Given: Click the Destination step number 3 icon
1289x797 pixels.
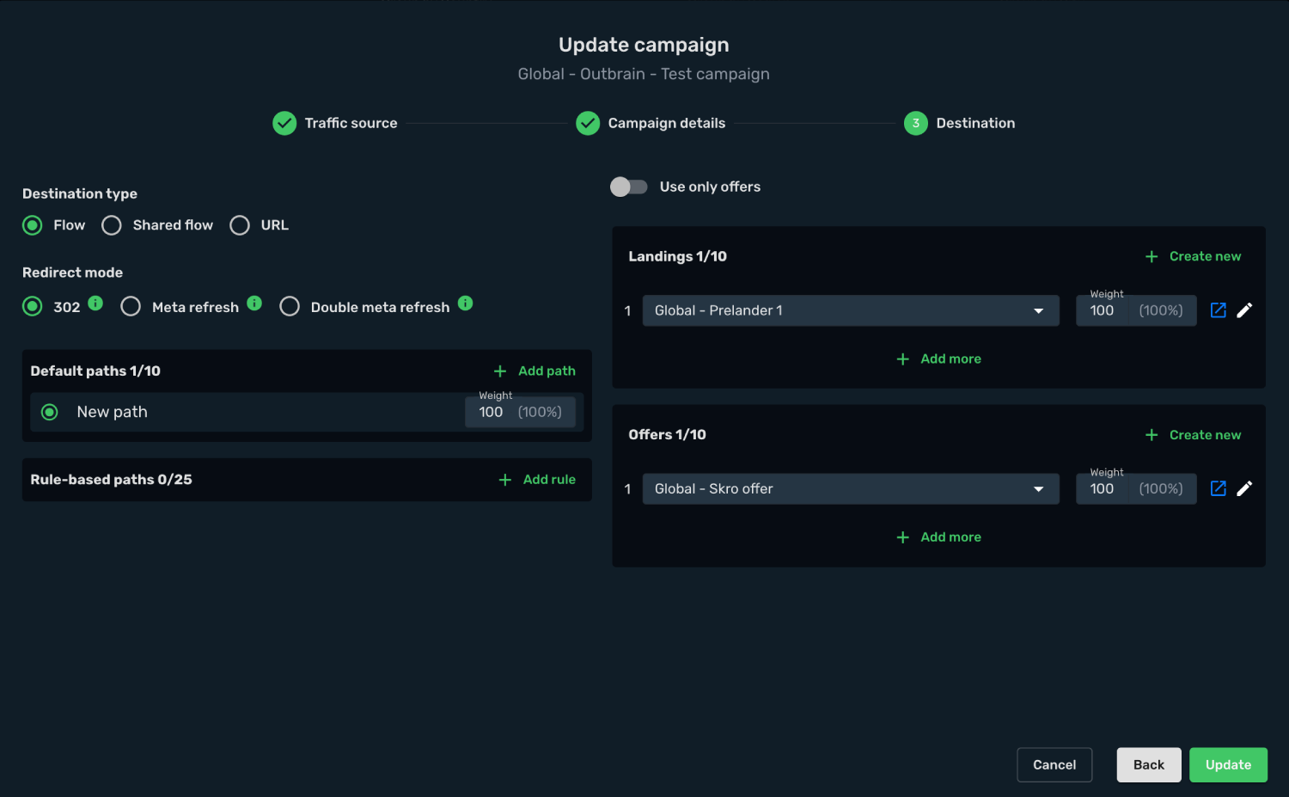Looking at the screenshot, I should (916, 124).
